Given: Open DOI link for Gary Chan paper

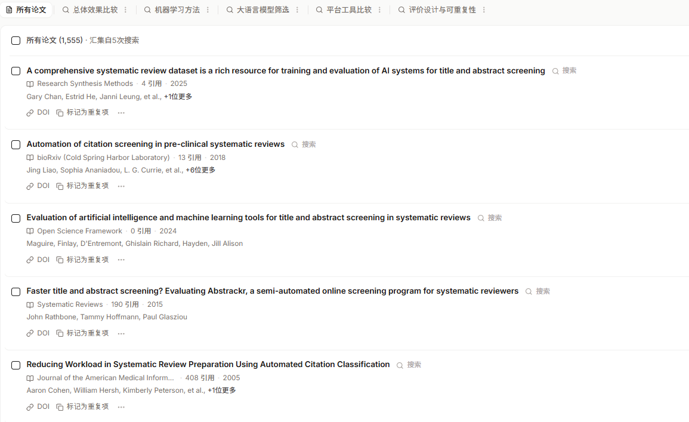Looking at the screenshot, I should (38, 113).
